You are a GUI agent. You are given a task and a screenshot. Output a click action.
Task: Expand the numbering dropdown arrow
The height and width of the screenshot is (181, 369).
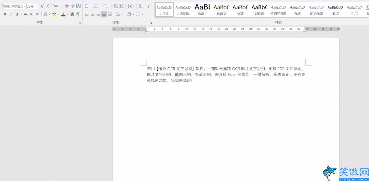pos(100,6)
